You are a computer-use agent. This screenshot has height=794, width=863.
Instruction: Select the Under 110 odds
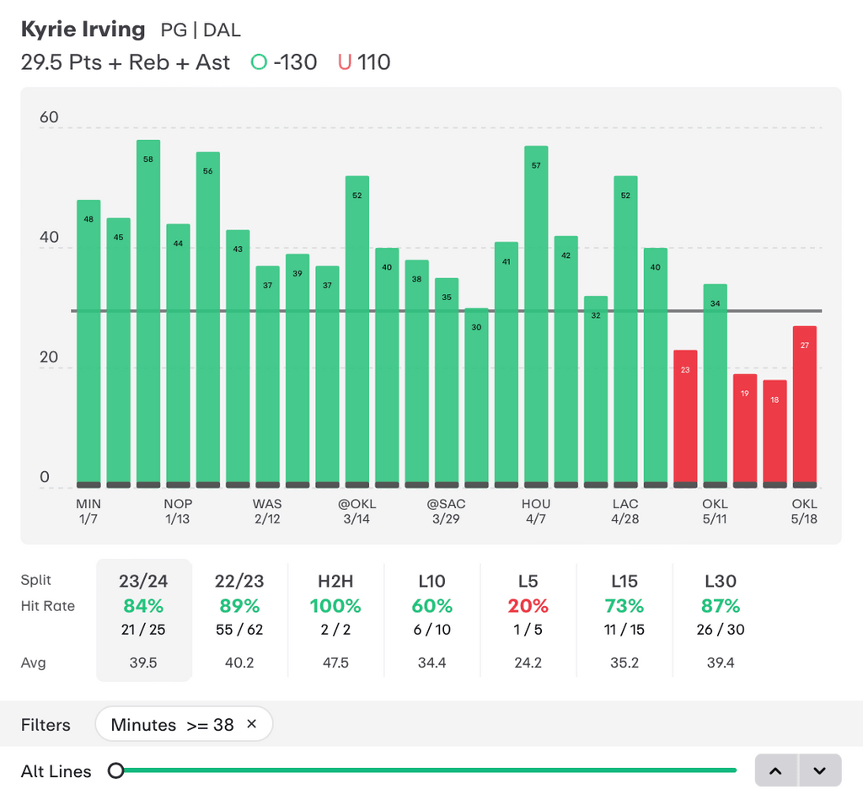[x=364, y=62]
